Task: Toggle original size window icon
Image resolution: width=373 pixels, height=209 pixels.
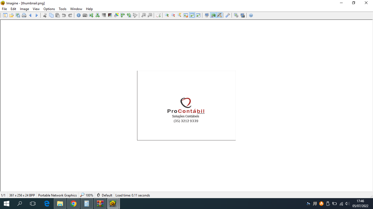Action: 186,16
